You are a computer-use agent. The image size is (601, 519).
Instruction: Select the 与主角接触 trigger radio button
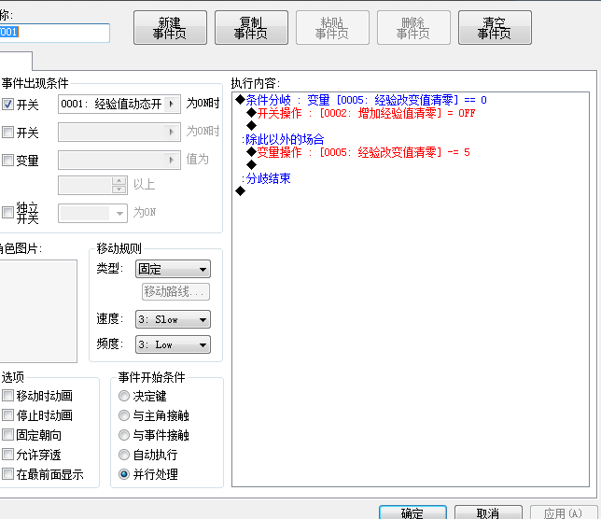click(x=124, y=415)
